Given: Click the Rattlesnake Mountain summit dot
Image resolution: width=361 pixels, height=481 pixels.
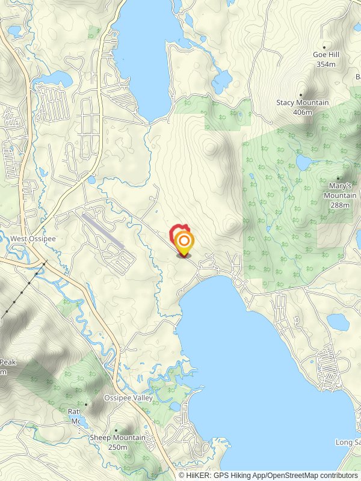Looking at the screenshot, I should 86,405.
